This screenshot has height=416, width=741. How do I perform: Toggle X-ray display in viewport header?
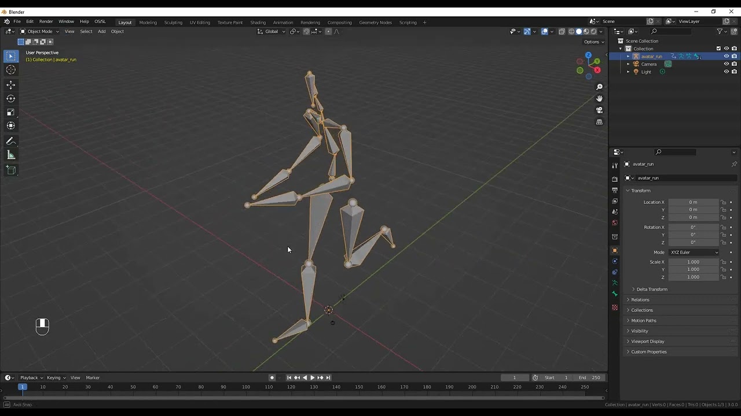tap(562, 32)
